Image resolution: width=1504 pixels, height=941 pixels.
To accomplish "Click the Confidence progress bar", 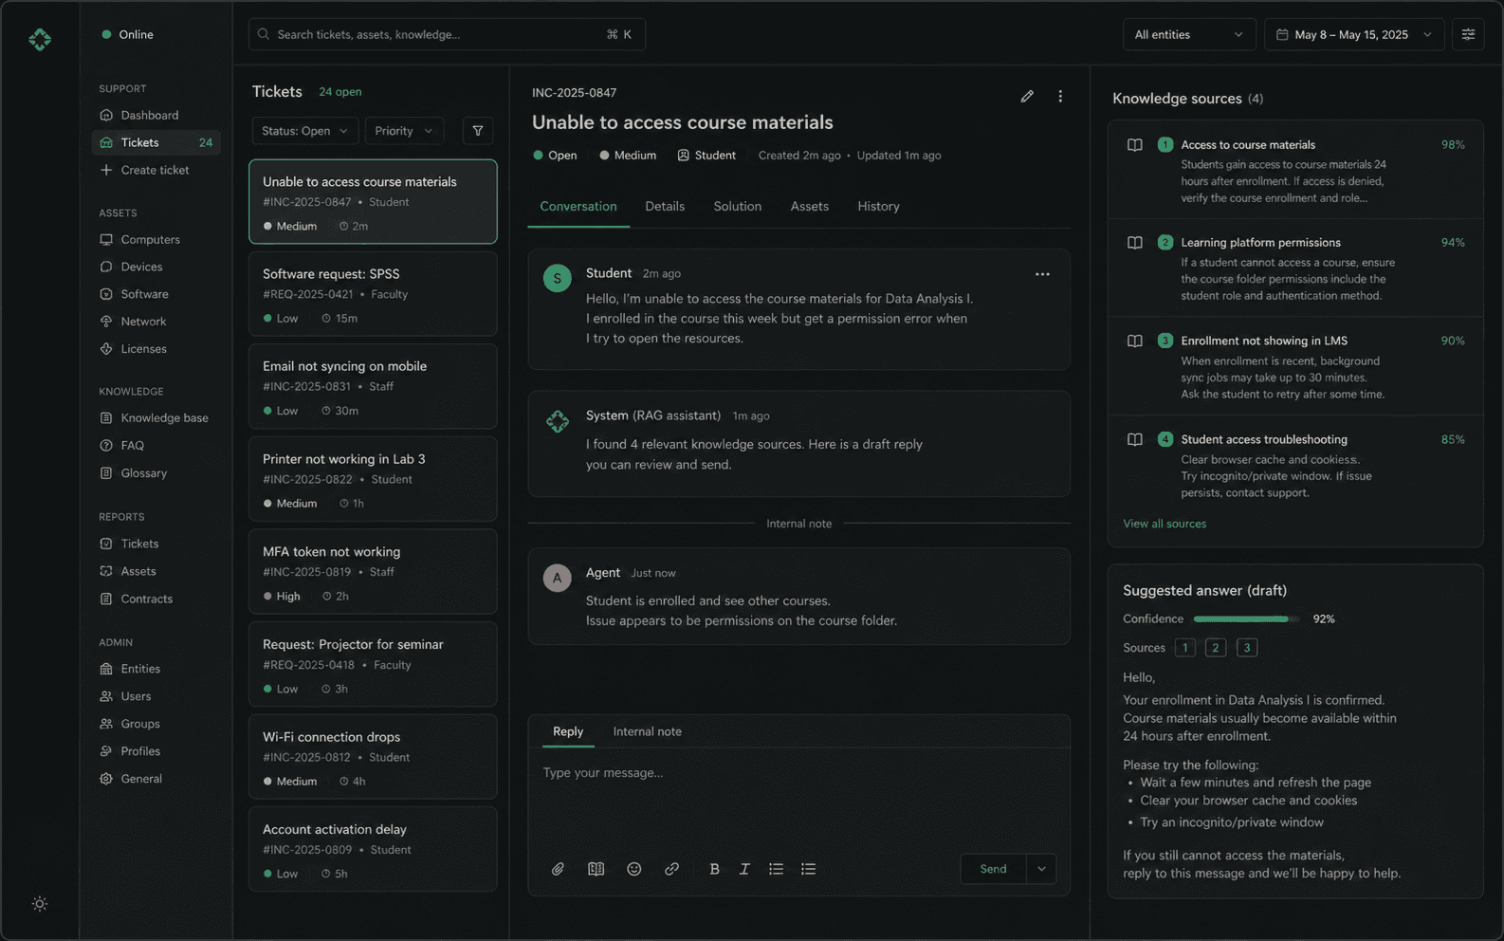I will tap(1247, 618).
